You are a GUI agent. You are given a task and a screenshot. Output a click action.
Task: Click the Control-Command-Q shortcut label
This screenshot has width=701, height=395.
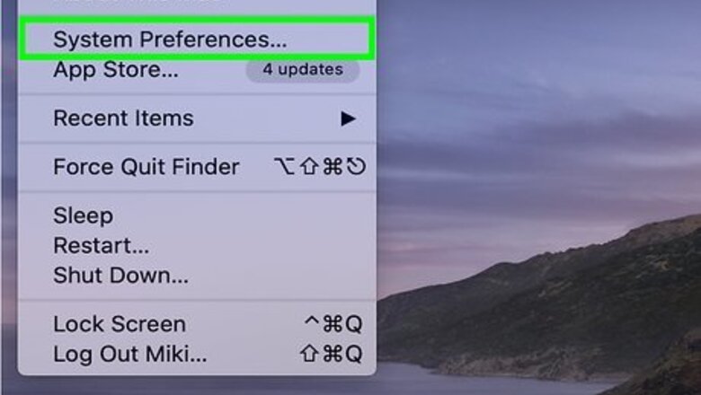333,324
